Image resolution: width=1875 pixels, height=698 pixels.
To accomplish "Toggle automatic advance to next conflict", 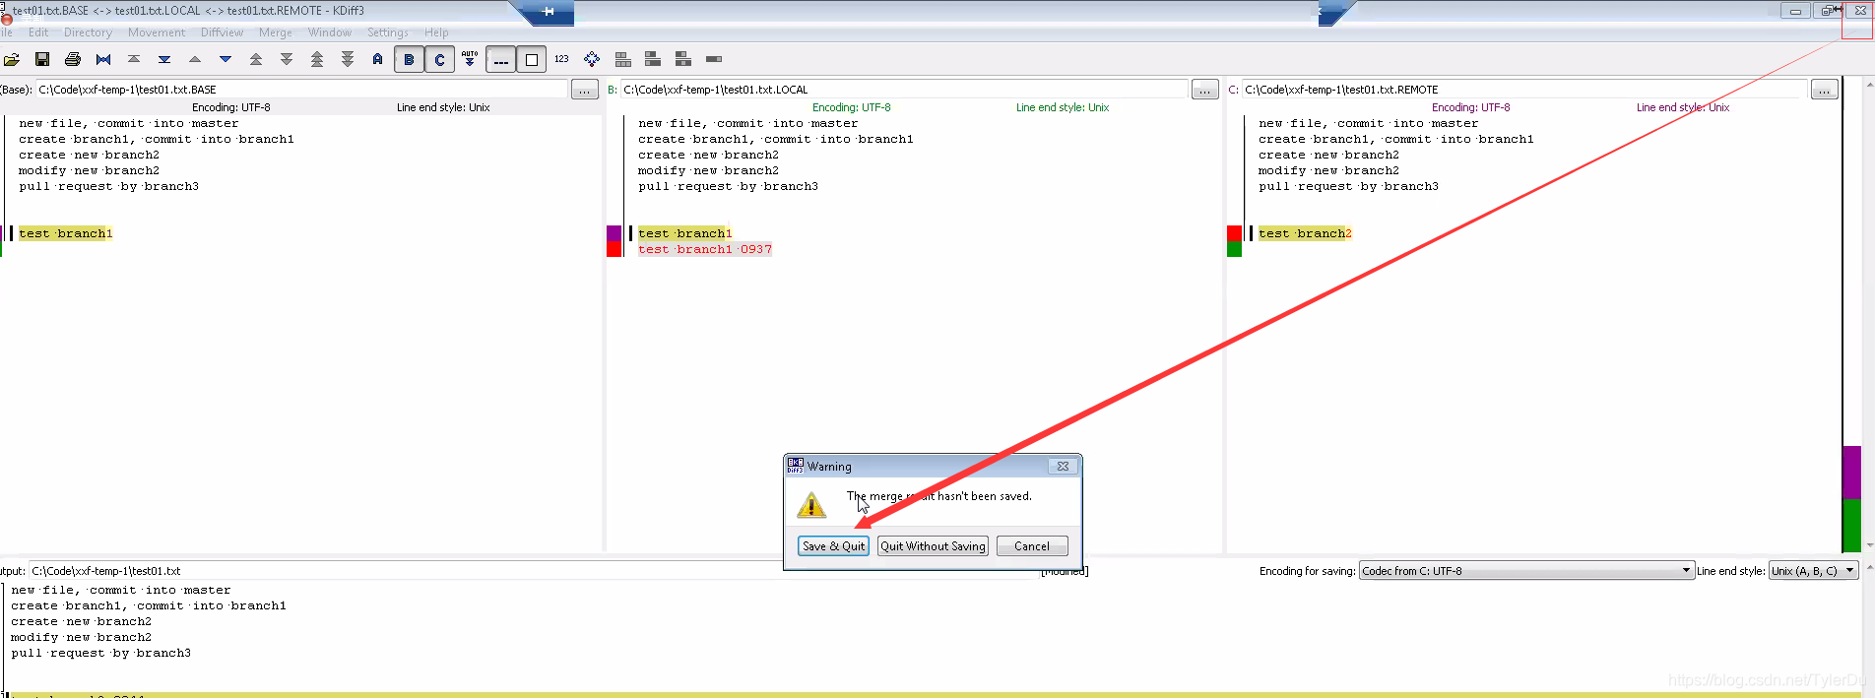I will pyautogui.click(x=470, y=59).
